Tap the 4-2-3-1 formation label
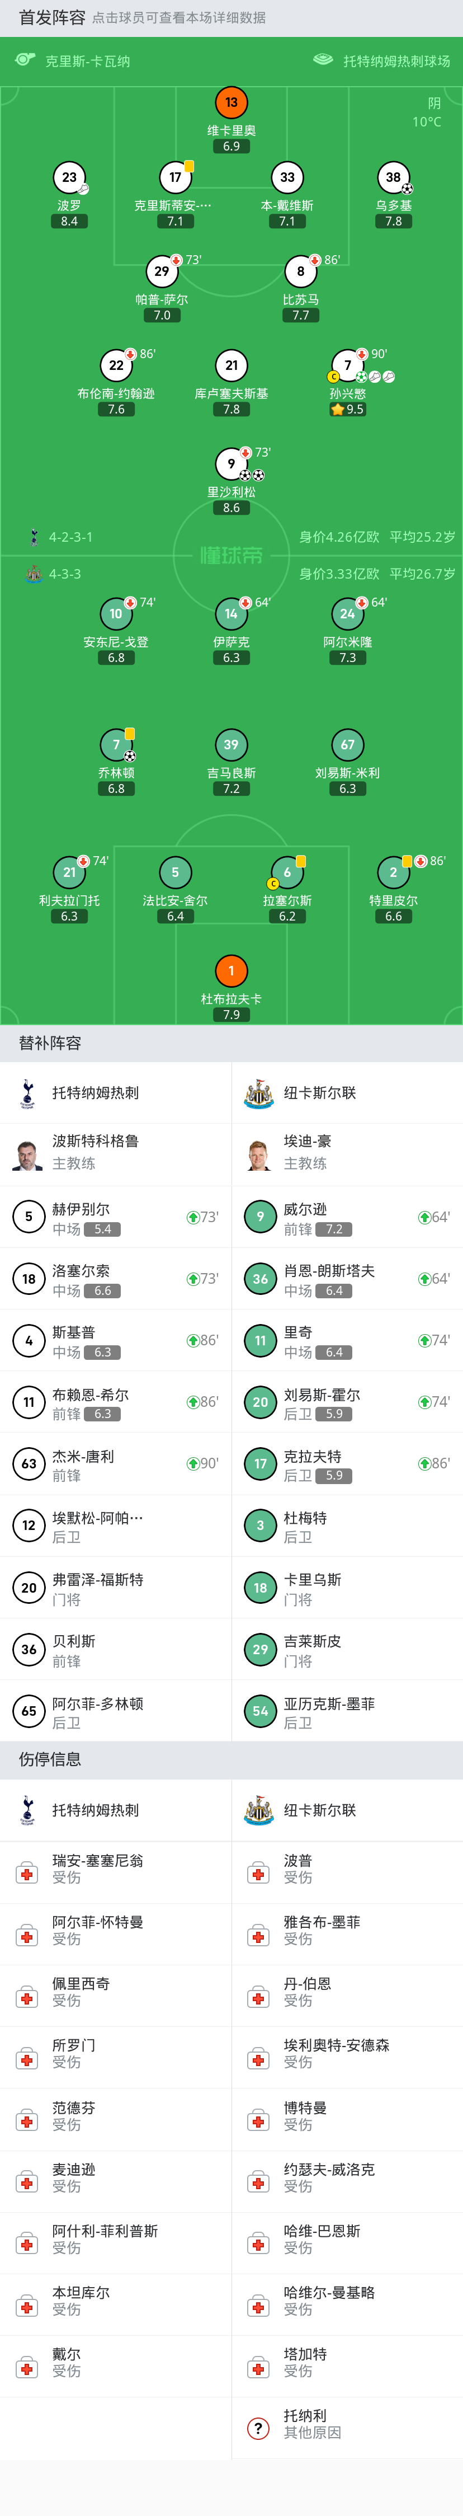This screenshot has width=463, height=2516. point(70,537)
